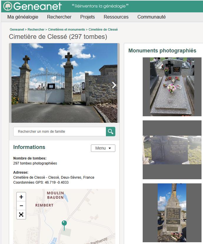This screenshot has height=244, width=203.
Task: Focus the family name search field
Action: (59, 132)
